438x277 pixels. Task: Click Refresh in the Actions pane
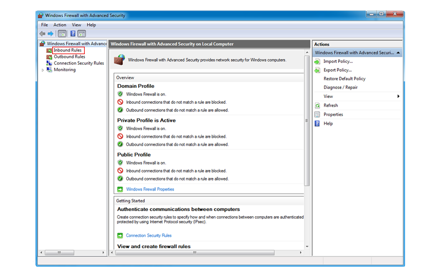coord(331,105)
